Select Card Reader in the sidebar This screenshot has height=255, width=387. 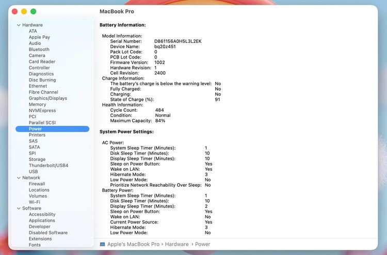[x=42, y=62]
